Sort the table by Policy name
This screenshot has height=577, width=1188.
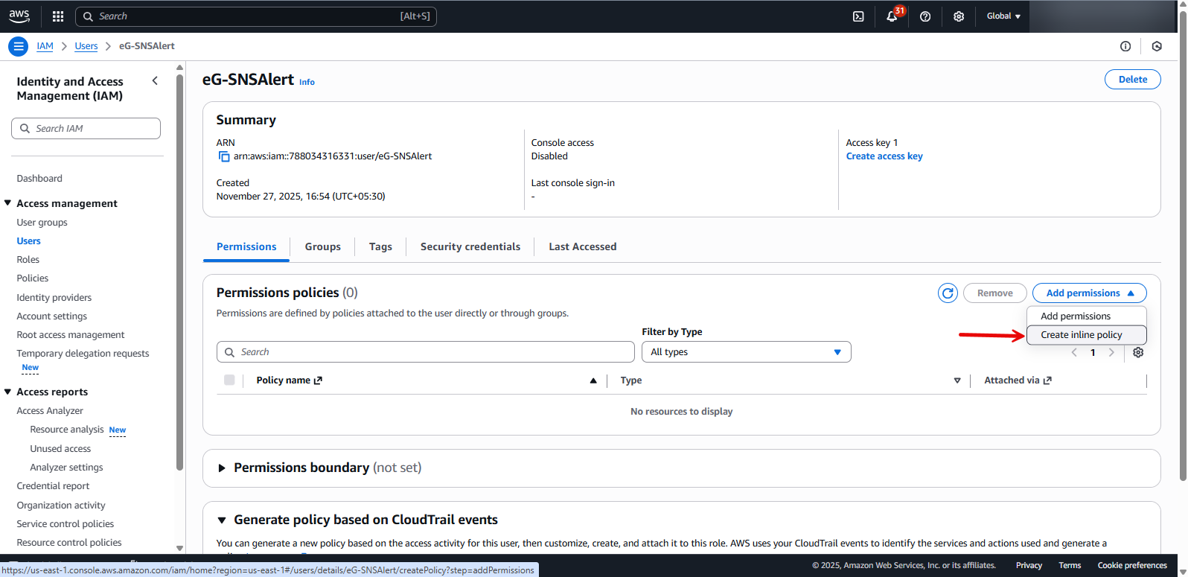593,380
